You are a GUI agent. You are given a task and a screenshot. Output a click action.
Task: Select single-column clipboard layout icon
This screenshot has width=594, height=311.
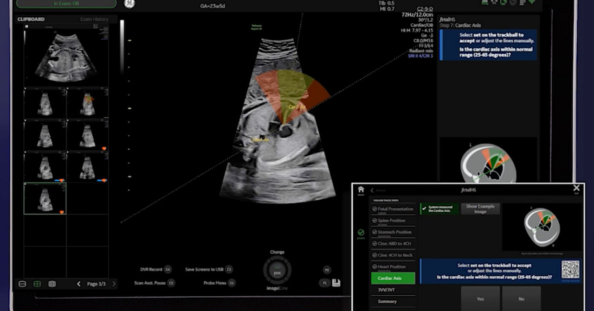click(22, 284)
